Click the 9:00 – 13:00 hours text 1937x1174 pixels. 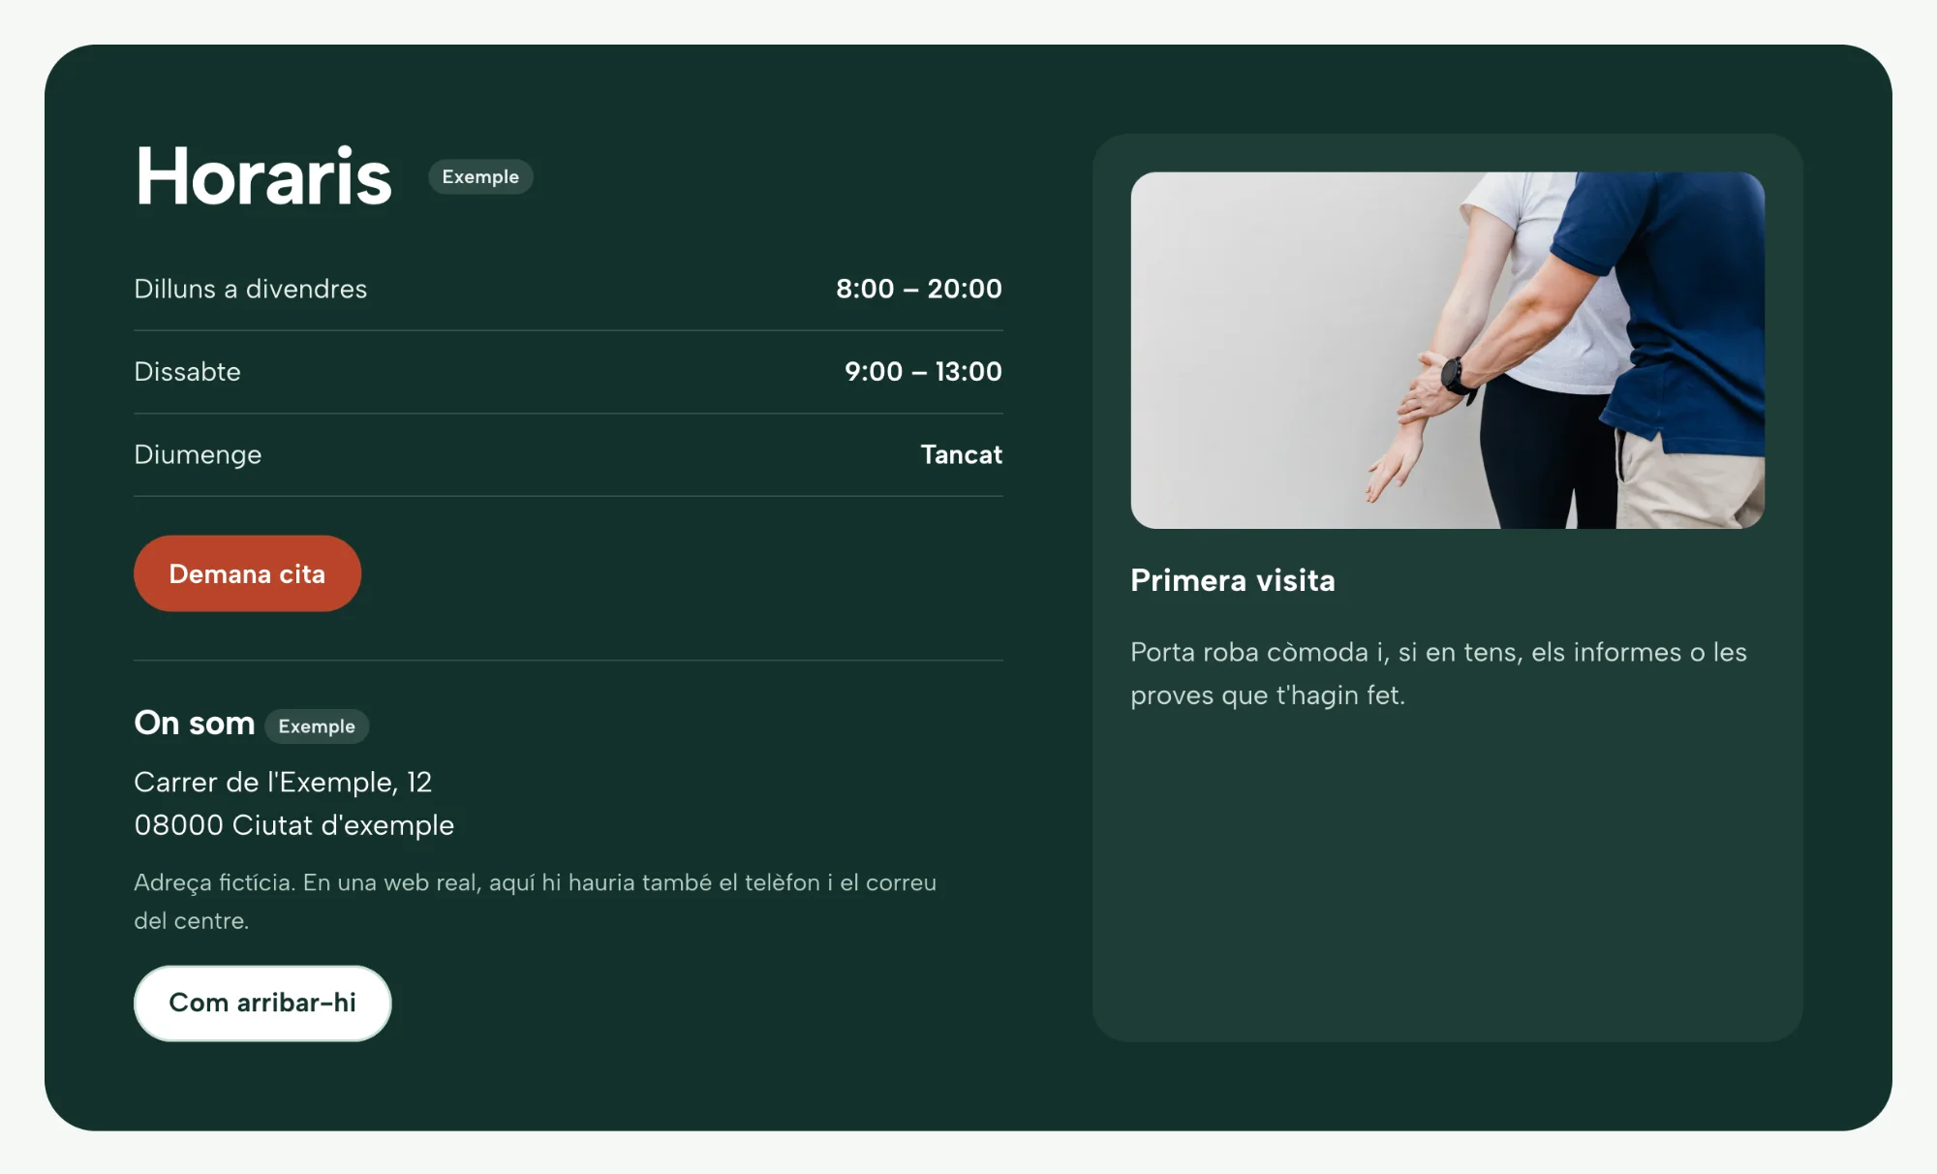click(923, 371)
